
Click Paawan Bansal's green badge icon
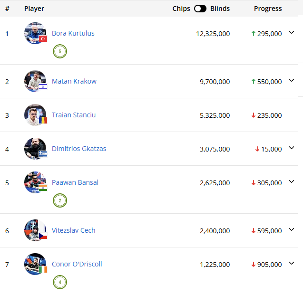60,200
